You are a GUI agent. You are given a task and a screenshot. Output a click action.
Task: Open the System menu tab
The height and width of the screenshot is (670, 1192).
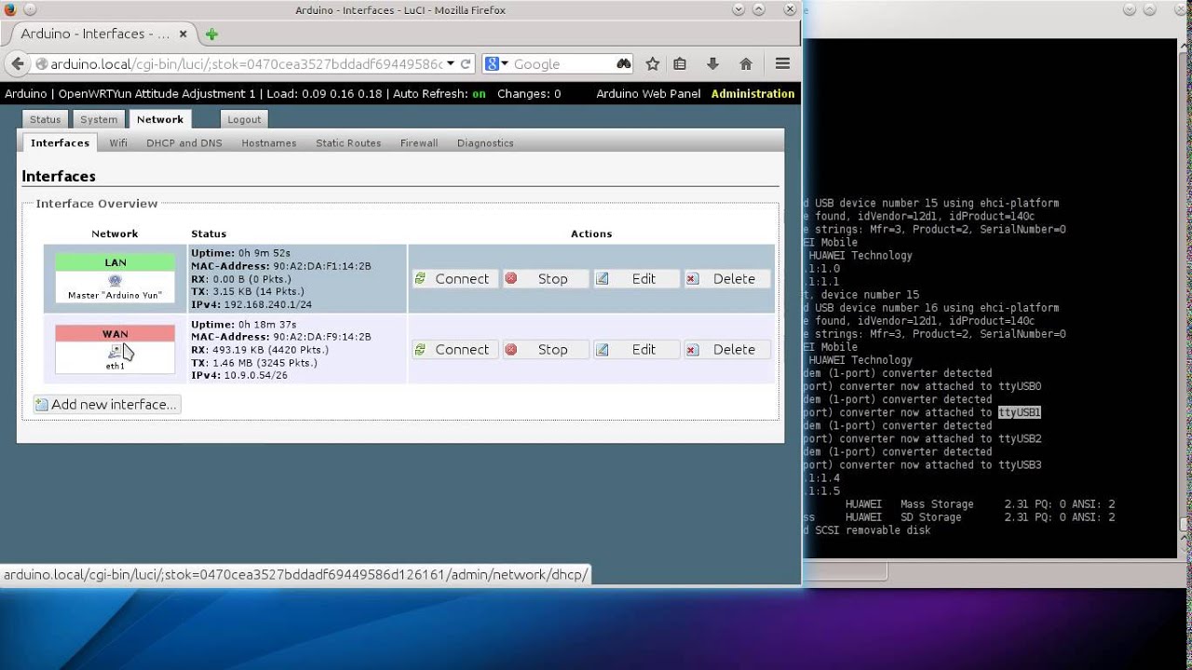click(99, 119)
